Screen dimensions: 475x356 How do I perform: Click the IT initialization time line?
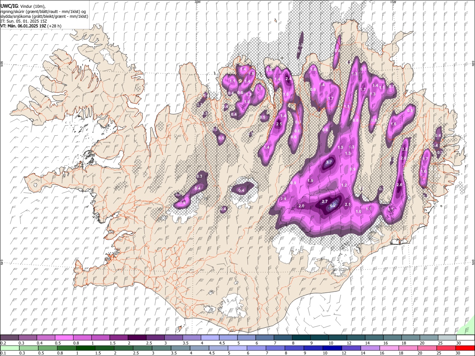tap(23, 21)
